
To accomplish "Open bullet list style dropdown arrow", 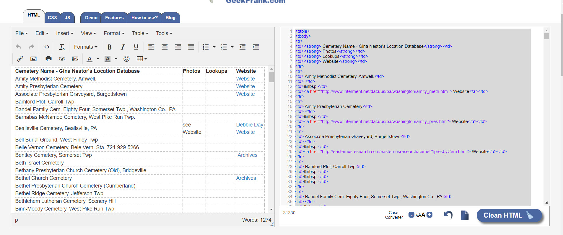I will point(214,47).
